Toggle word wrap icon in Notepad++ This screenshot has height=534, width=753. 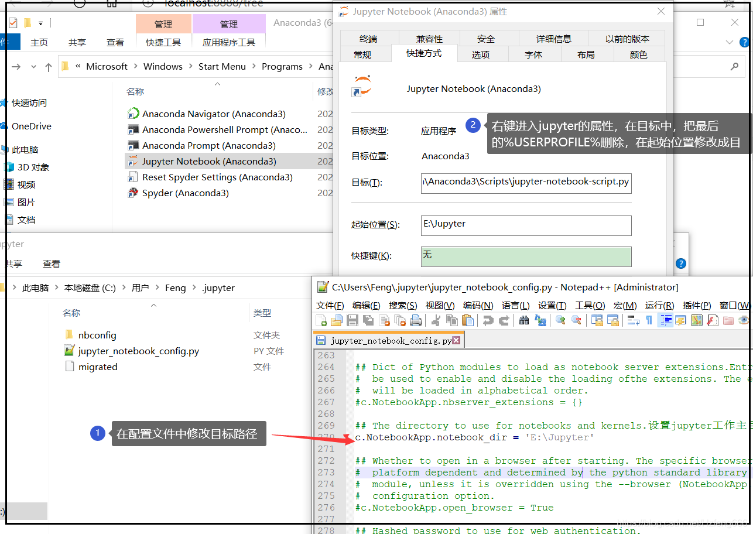(x=633, y=320)
